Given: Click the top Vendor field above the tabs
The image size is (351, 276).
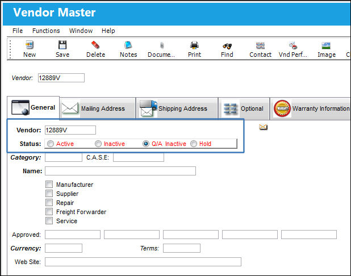Looking at the screenshot, I should pyautogui.click(x=61, y=78).
